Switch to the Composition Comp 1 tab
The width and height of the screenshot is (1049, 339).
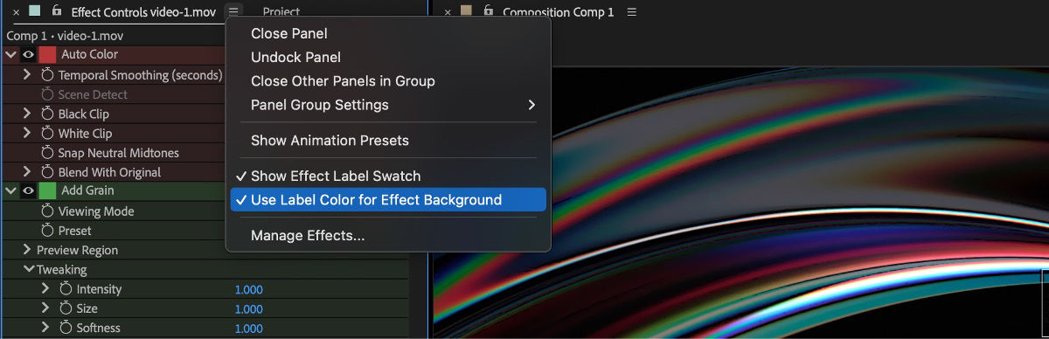(x=559, y=12)
